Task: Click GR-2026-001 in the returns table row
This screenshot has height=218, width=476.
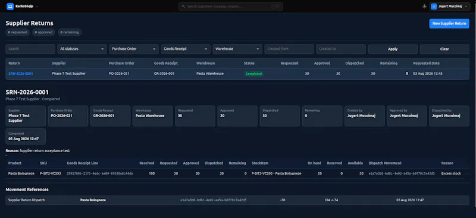Action: [x=164, y=74]
